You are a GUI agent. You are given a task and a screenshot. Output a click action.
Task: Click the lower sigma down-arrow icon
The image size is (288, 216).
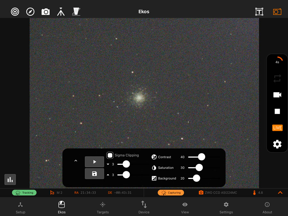[108, 164]
